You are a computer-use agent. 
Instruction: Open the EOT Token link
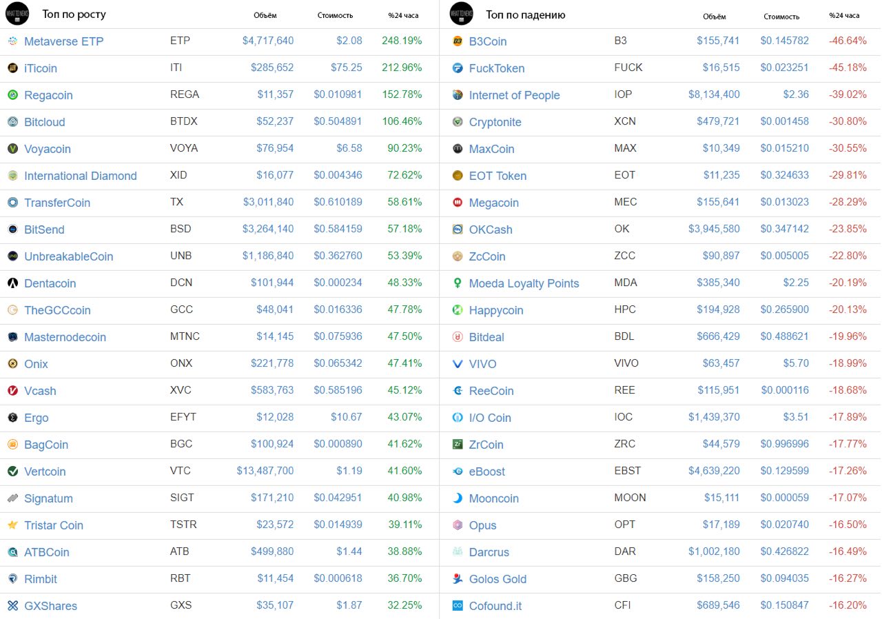(x=498, y=176)
